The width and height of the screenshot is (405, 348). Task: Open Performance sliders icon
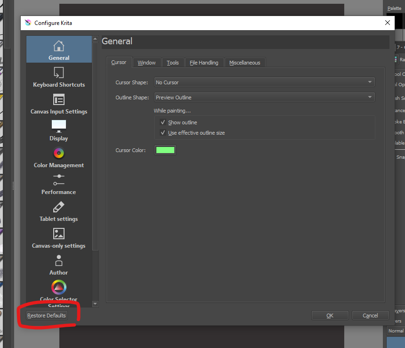pos(59,180)
